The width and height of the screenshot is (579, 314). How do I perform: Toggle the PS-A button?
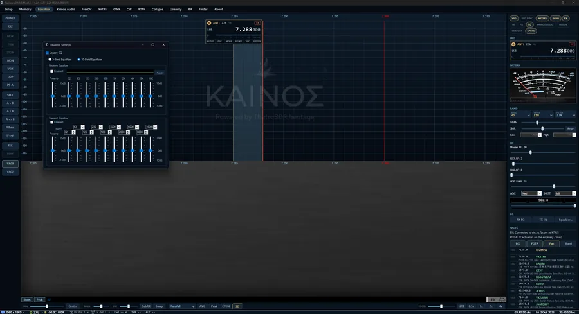10,85
